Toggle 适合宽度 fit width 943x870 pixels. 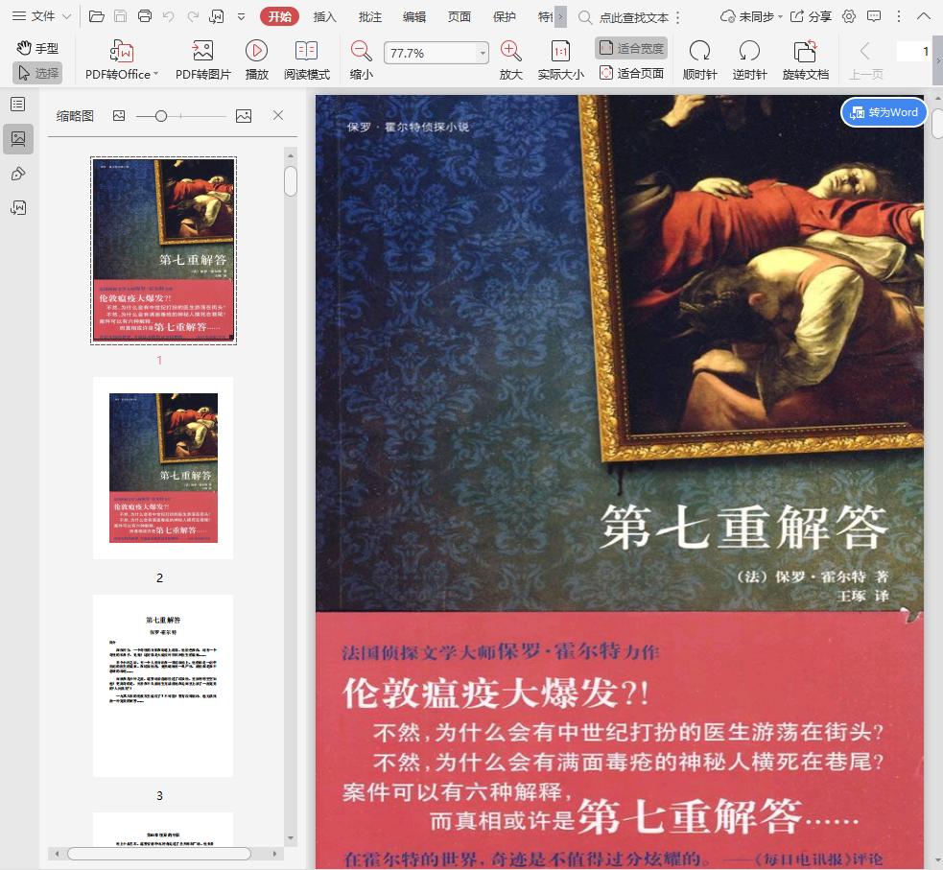tap(631, 48)
